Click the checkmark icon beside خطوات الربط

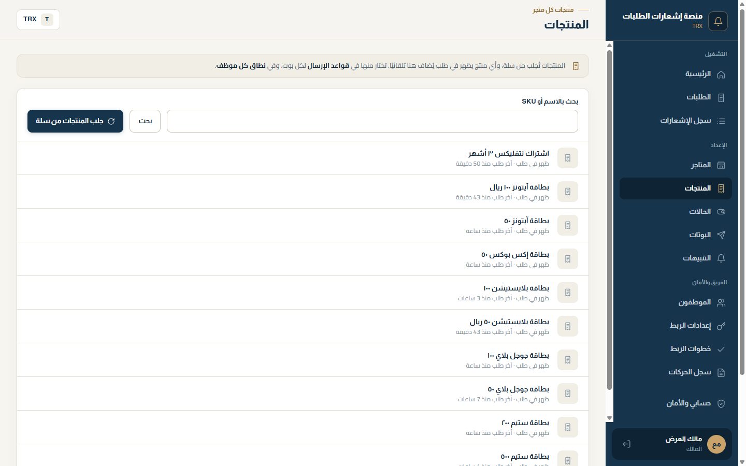(721, 349)
